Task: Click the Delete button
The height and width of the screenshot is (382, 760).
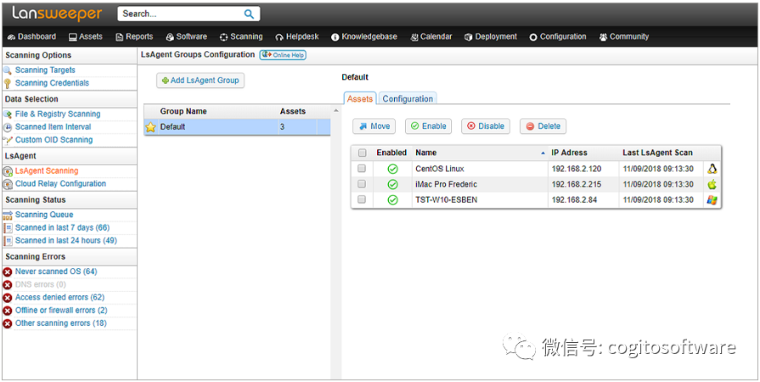Action: 543,126
